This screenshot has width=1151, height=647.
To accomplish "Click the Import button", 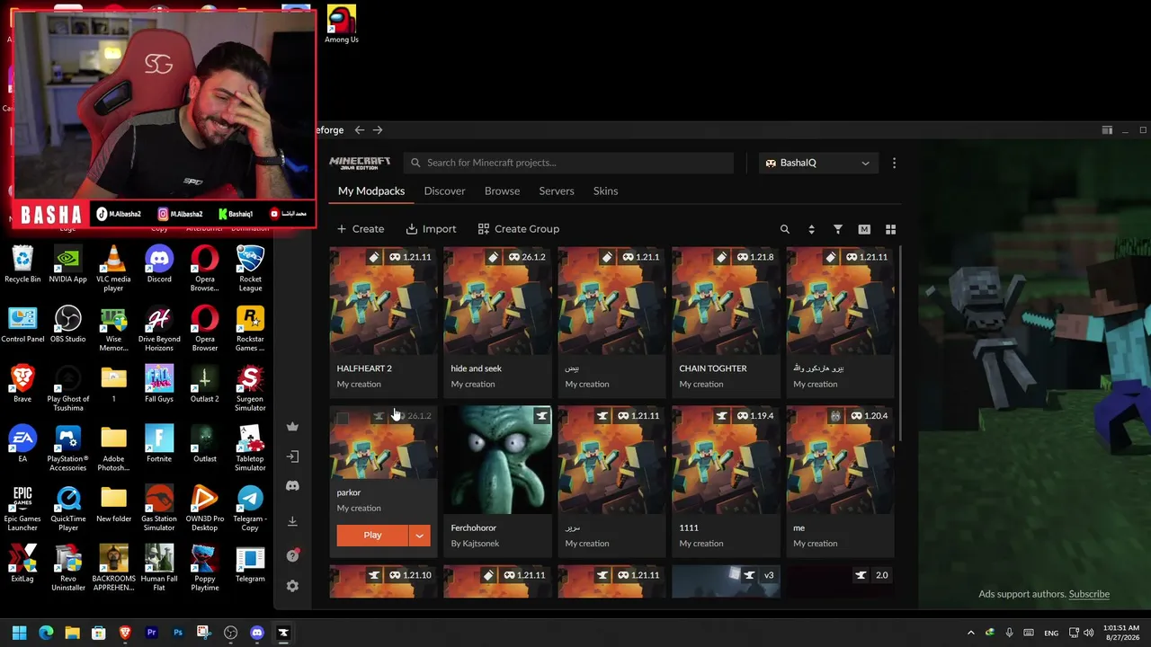I will pos(431,229).
